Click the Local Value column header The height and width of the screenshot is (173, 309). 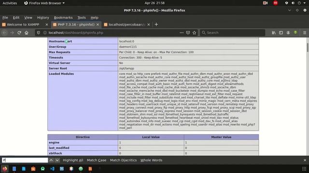[x=151, y=137]
